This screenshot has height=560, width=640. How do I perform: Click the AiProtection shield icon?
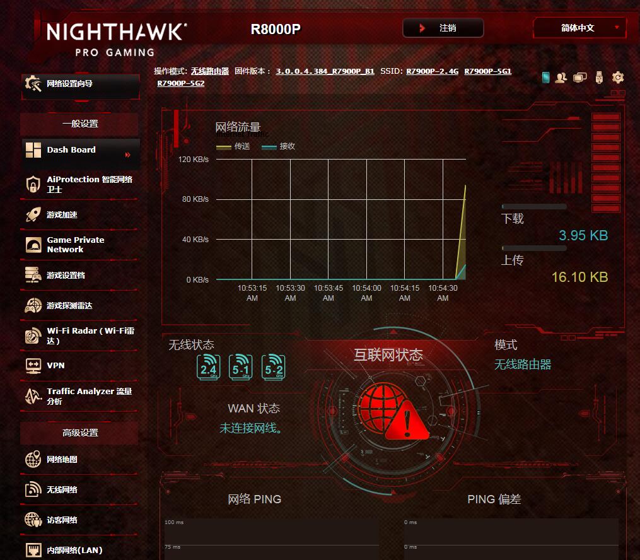pos(33,184)
